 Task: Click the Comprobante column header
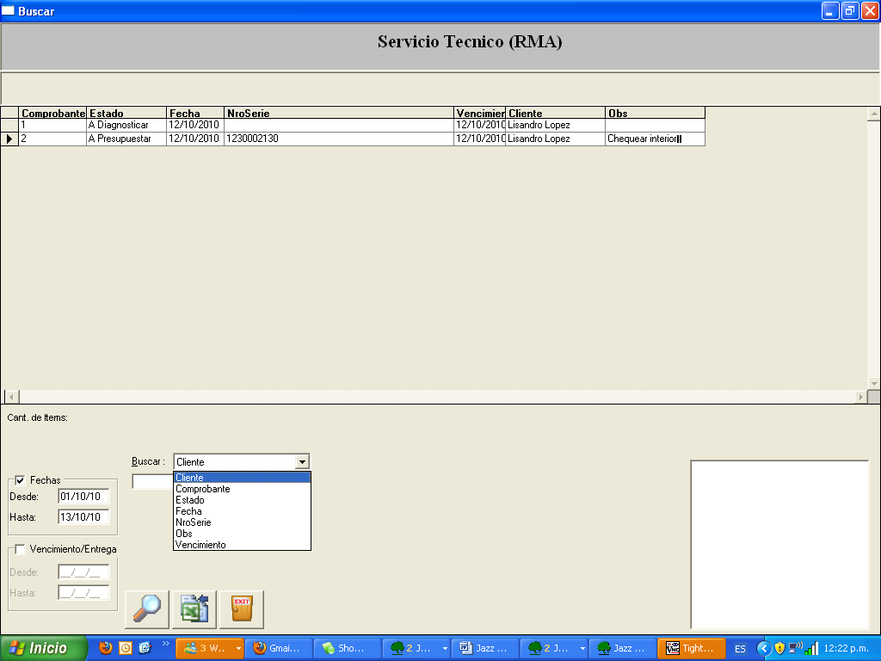coord(52,113)
